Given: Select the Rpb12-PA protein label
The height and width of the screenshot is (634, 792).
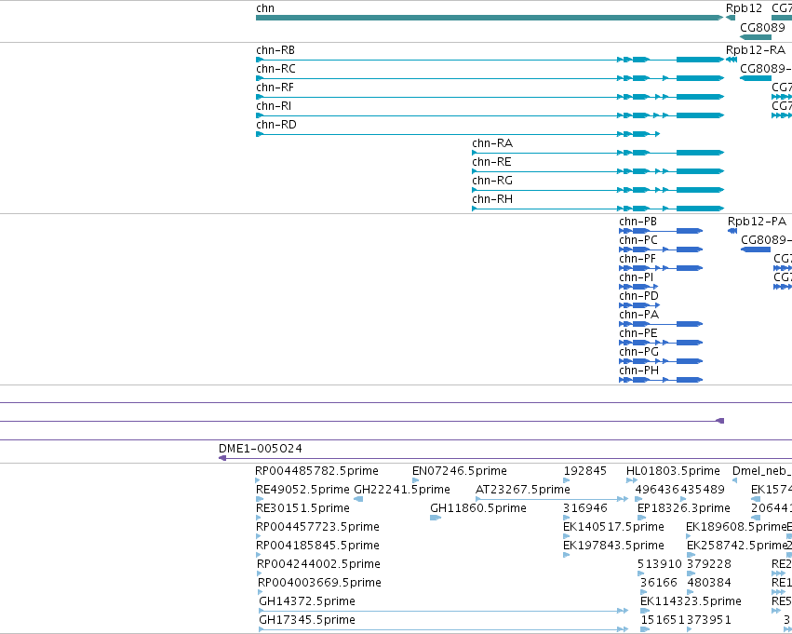Looking at the screenshot, I should [x=757, y=222].
